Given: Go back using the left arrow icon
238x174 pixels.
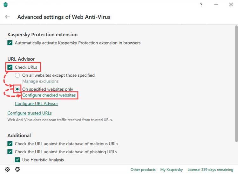Looking at the screenshot, I should click(7, 17).
